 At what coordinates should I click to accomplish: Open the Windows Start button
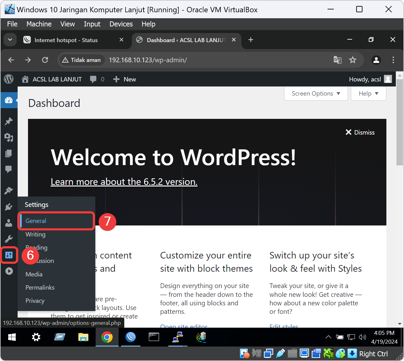coord(12,337)
